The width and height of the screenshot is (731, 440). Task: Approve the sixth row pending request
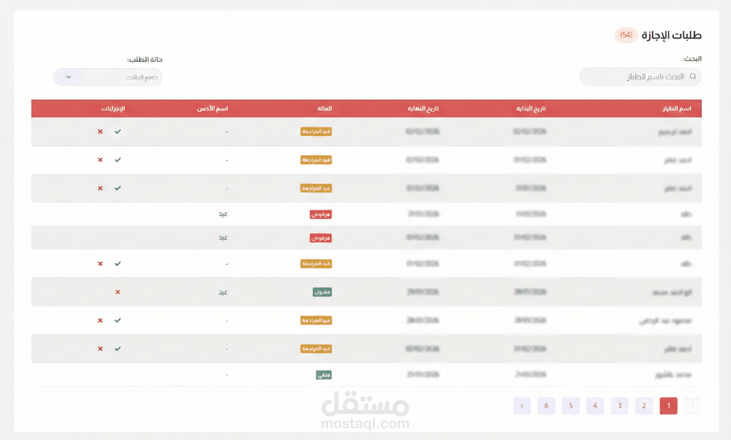tap(118, 263)
